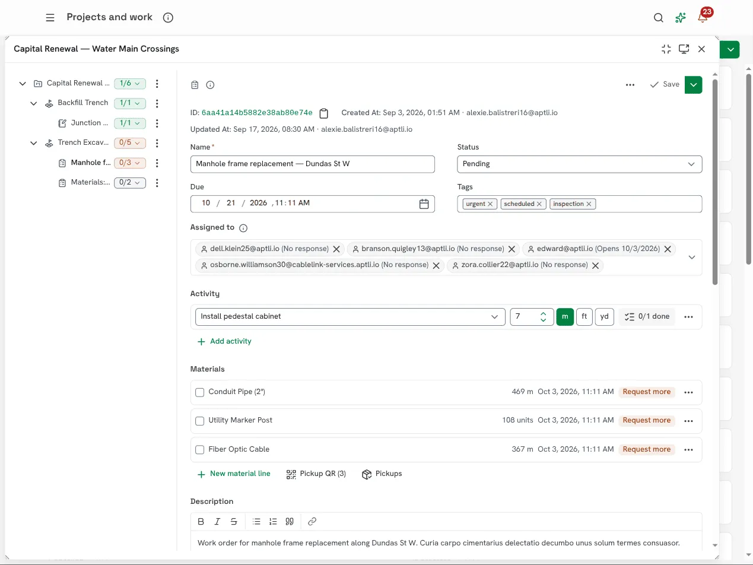Check the Utility Marker Post checkbox
Image resolution: width=753 pixels, height=565 pixels.
click(x=200, y=421)
